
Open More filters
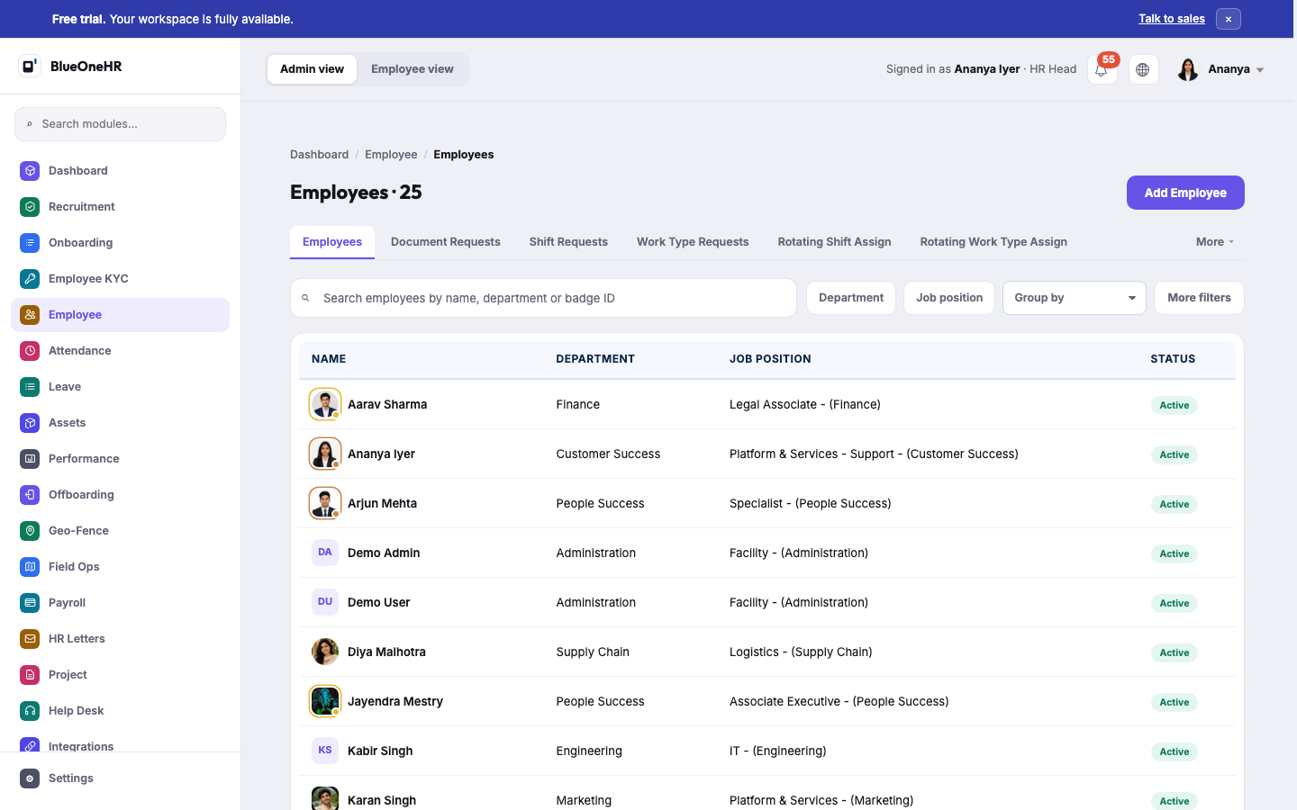1199,298
